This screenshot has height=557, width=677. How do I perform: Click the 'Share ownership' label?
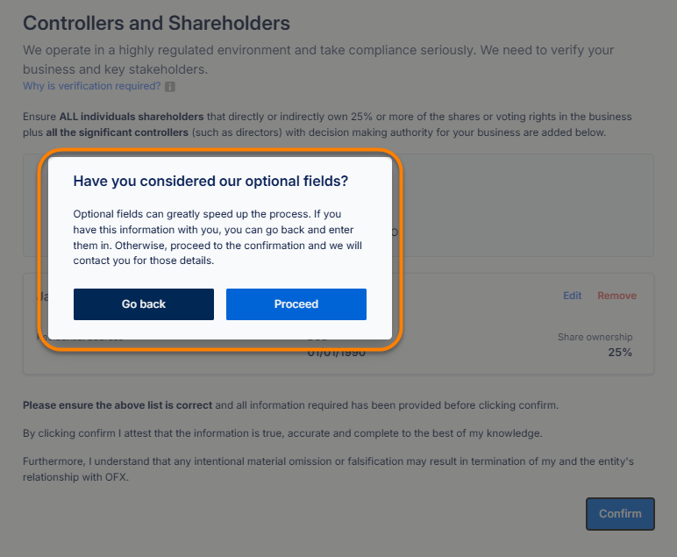tap(595, 337)
